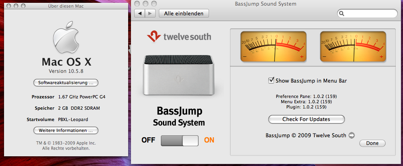The image size is (403, 166).
Task: Click the twelve south logo
Action: point(179,36)
